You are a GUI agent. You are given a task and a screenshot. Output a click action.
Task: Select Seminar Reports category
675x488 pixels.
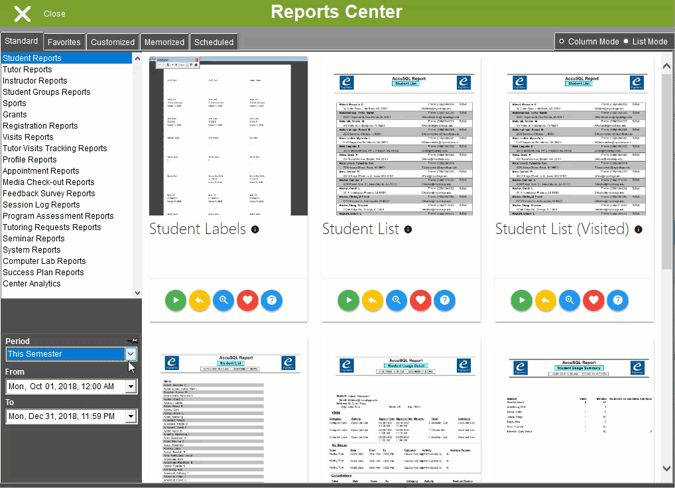(67, 239)
